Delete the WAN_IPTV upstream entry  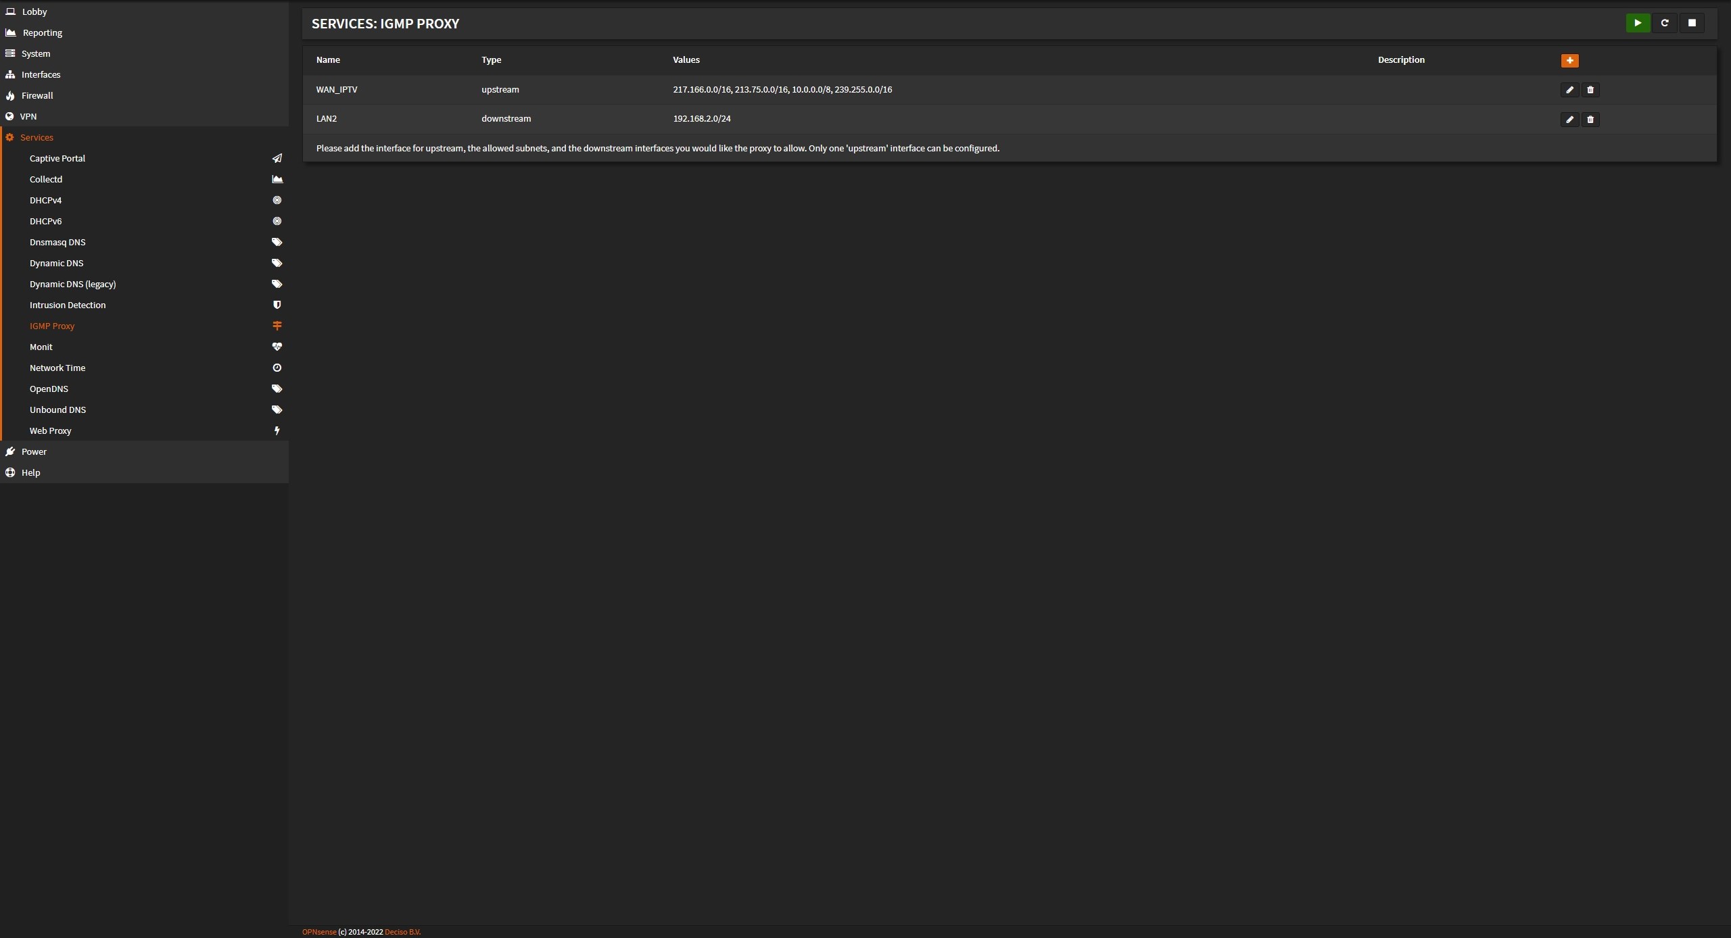[1590, 90]
